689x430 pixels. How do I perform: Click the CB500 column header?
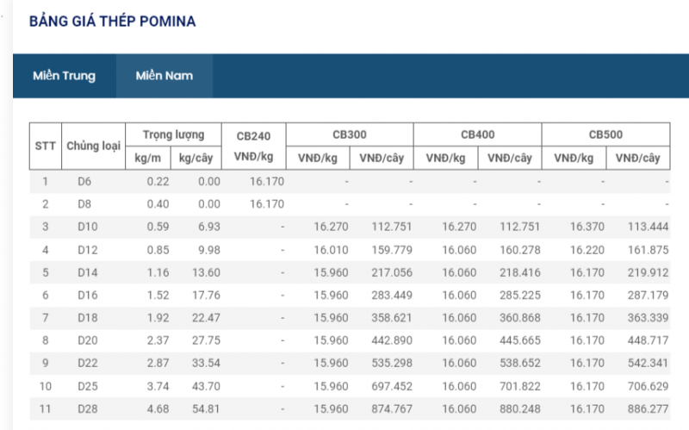point(605,134)
